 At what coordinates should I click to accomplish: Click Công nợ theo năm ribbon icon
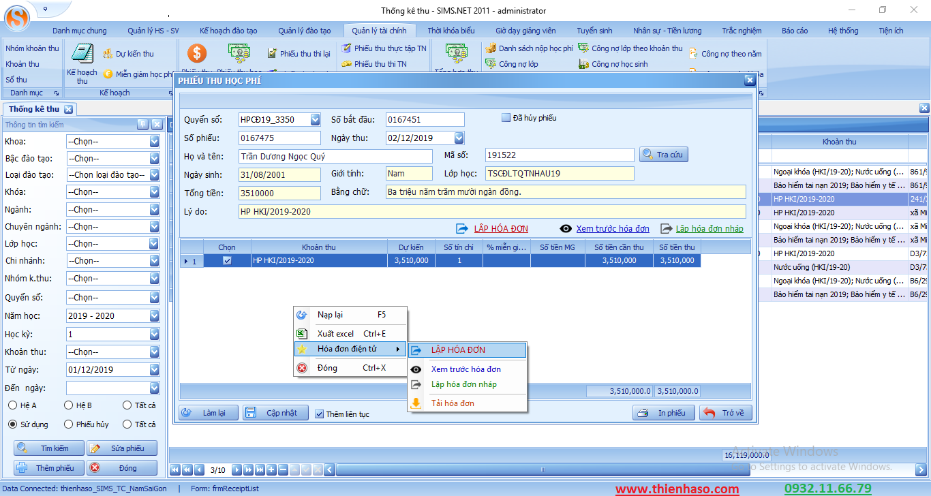point(725,54)
